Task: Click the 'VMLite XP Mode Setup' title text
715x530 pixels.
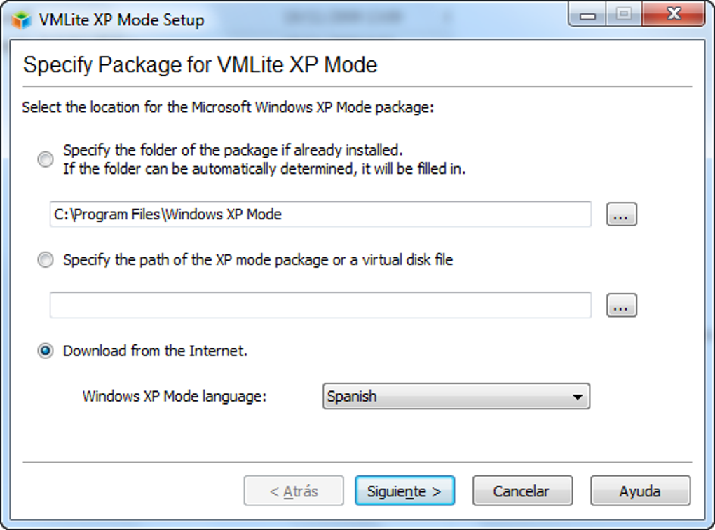Action: pos(121,20)
